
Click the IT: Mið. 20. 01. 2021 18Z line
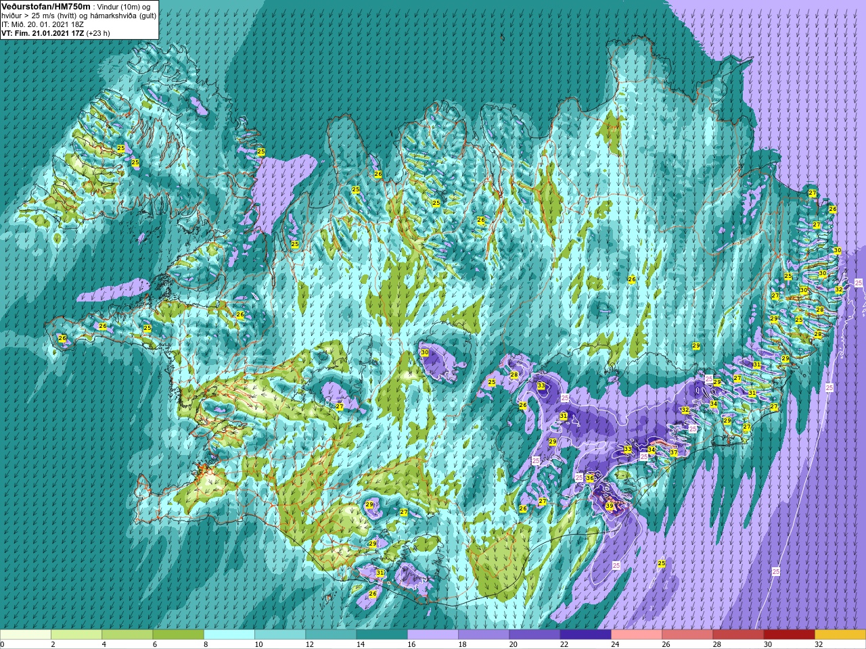(x=43, y=24)
